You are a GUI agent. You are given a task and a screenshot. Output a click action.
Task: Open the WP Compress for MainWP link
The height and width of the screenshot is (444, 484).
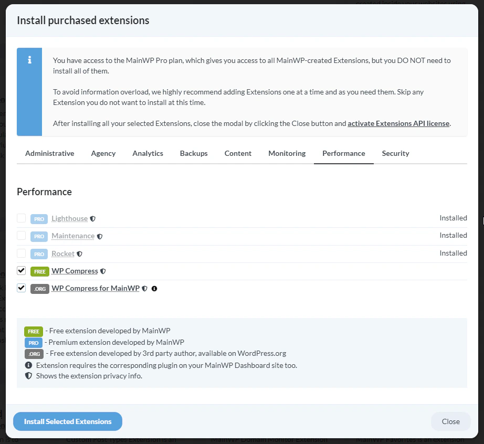tap(96, 288)
